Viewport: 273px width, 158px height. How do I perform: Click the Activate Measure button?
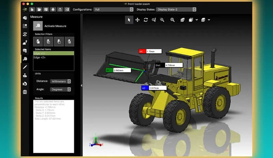(x=38, y=26)
